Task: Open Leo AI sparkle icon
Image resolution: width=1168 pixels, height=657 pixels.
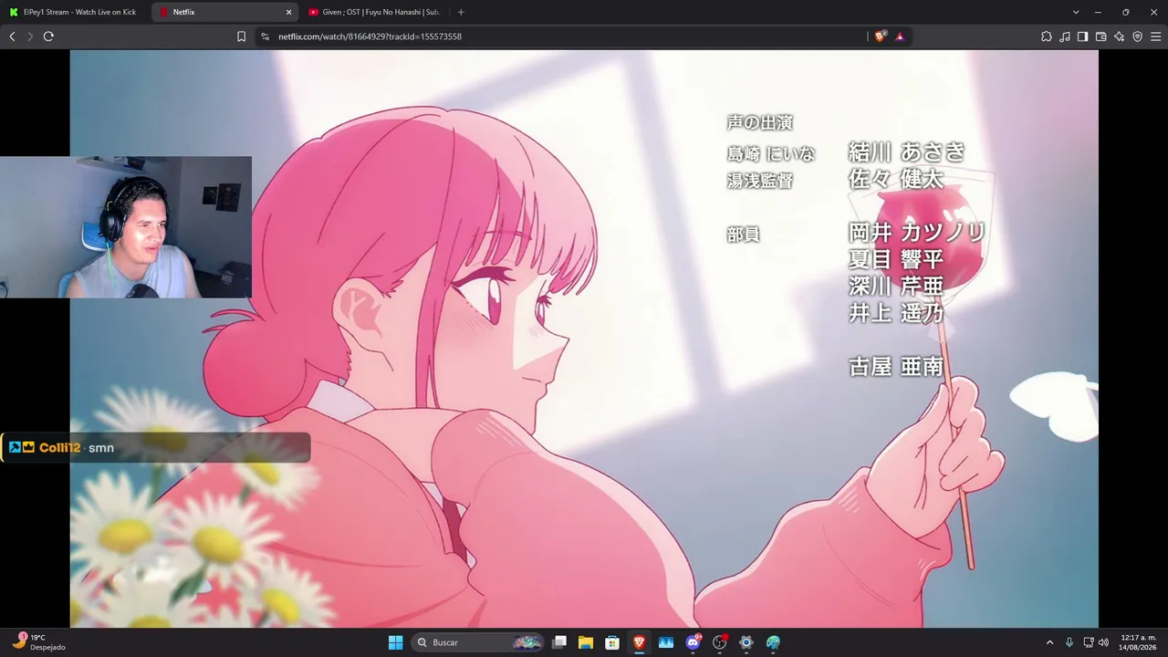Action: 1119,36
